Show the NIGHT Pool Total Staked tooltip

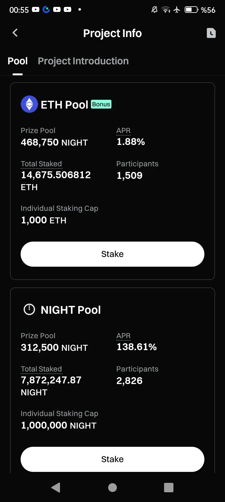click(41, 369)
